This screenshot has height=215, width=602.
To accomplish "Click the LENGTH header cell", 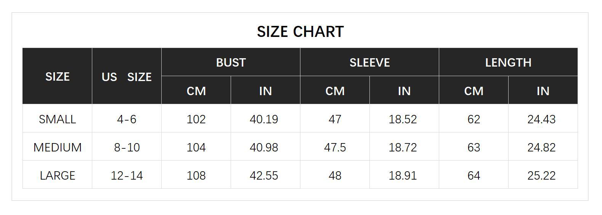I will [508, 62].
